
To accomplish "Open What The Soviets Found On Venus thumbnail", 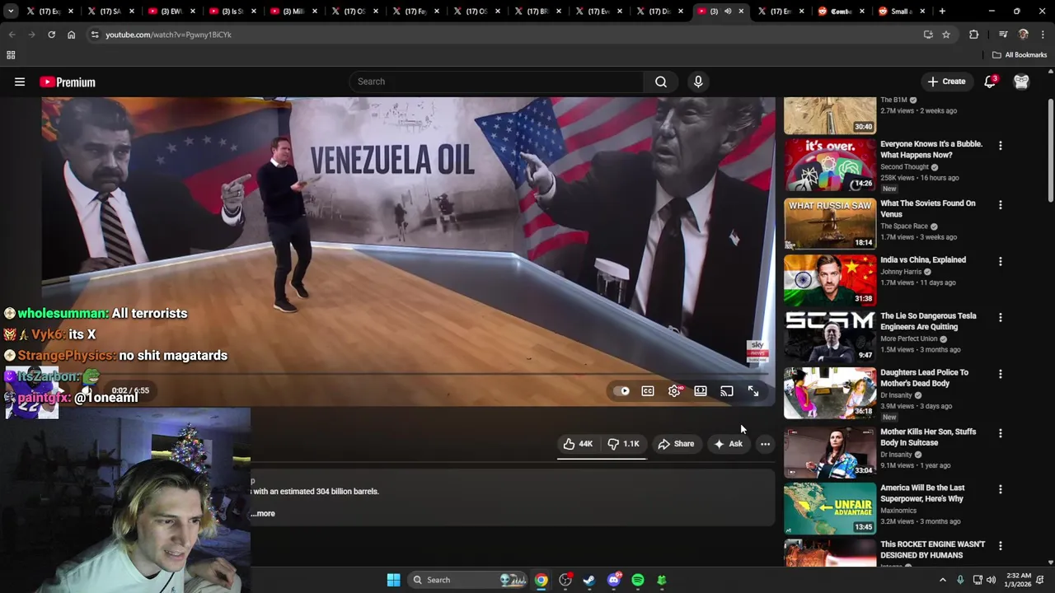I will [830, 223].
